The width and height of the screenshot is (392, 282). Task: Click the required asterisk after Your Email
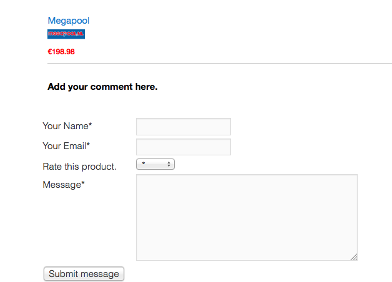coord(88,145)
